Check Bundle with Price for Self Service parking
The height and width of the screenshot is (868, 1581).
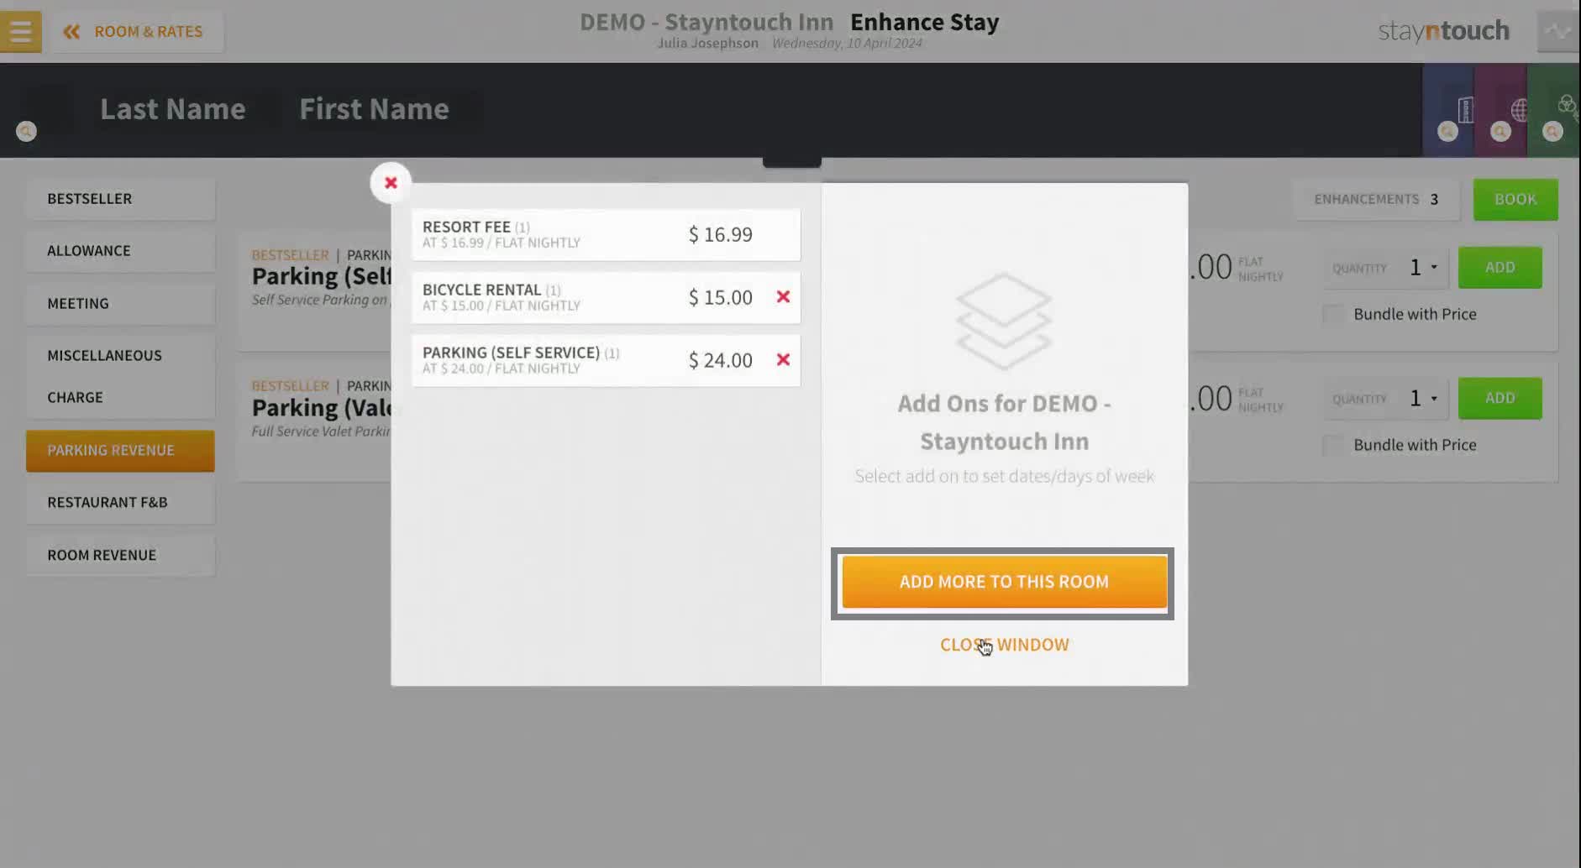1332,315
